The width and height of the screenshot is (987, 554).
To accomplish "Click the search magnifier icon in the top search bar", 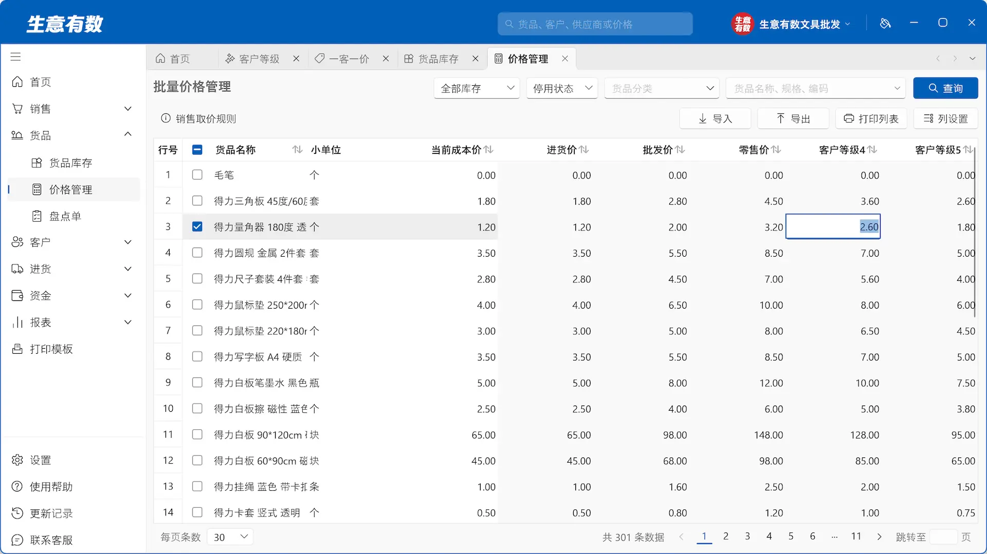I will (x=509, y=24).
